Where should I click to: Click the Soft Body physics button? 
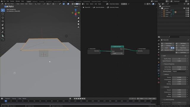[182, 44]
